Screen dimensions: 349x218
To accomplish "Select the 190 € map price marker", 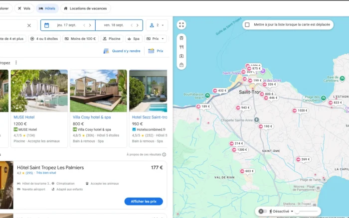I will tap(266, 126).
